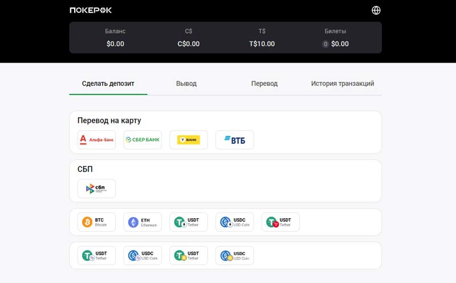The width and height of the screenshot is (456, 283).
Task: Click the C$ label
Action: pos(189,31)
